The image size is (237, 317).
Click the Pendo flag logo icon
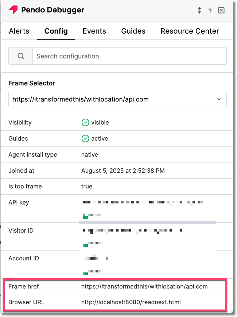click(13, 10)
